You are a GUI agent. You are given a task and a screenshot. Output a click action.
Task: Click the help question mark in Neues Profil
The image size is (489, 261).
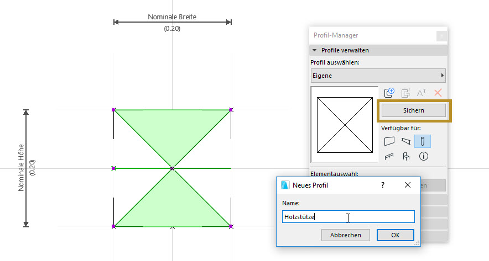pyautogui.click(x=383, y=185)
